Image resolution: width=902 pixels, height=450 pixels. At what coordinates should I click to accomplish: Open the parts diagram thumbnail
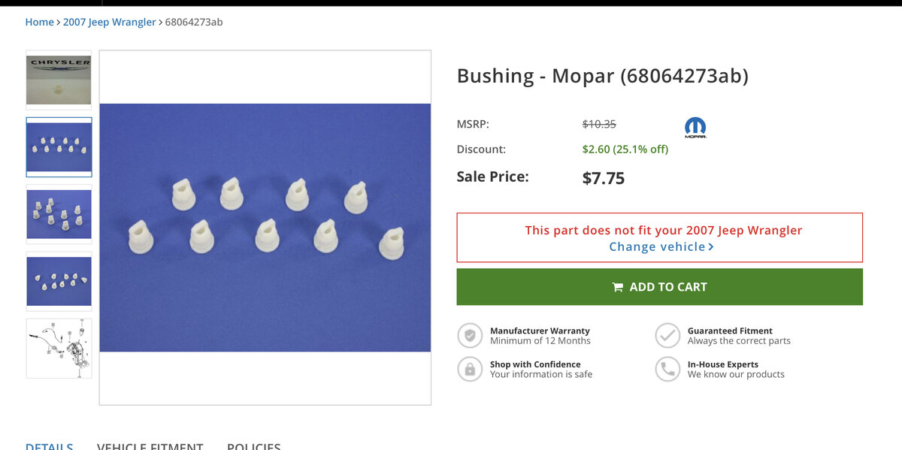pyautogui.click(x=59, y=348)
